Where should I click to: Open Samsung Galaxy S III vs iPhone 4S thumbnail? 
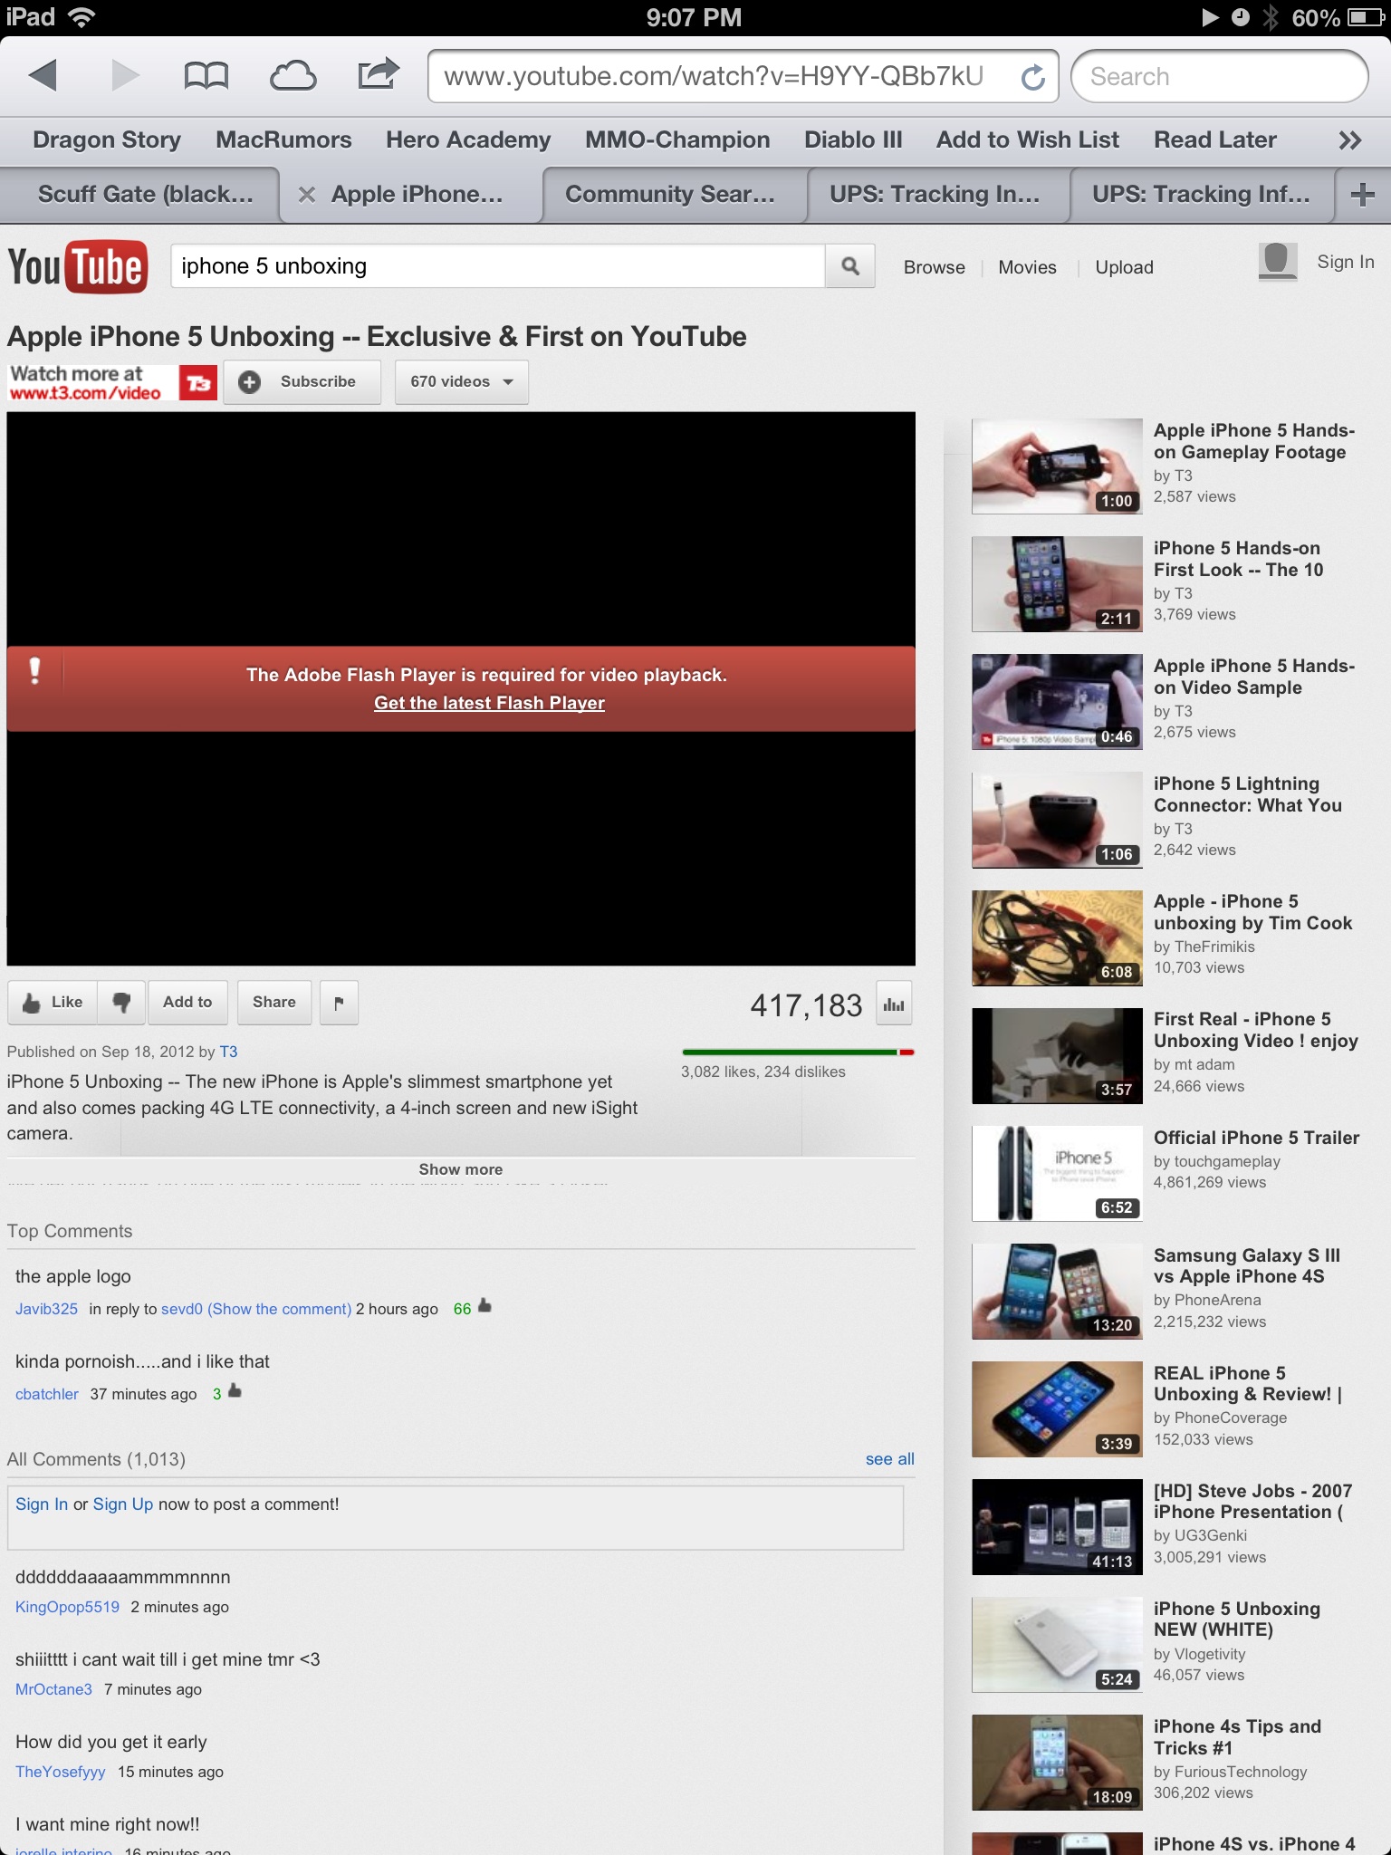click(1057, 1292)
